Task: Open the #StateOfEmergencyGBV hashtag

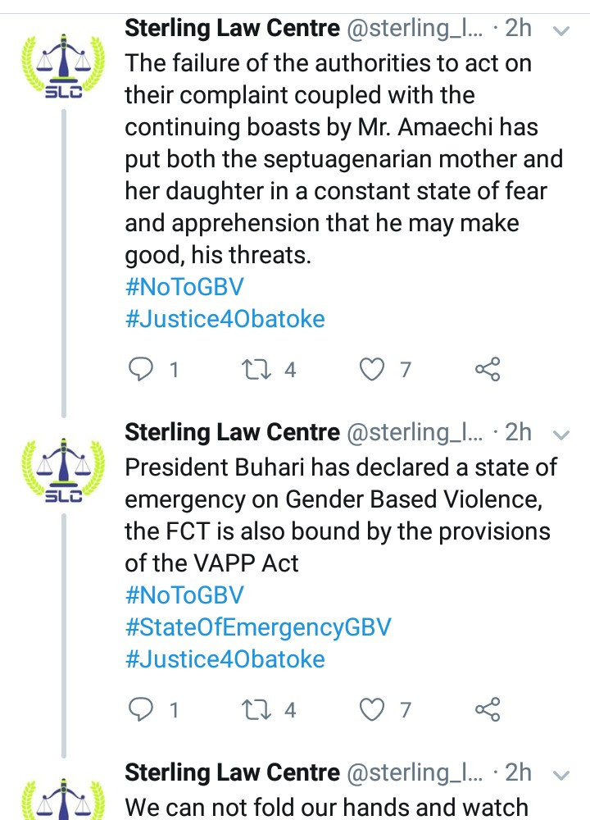Action: click(258, 627)
